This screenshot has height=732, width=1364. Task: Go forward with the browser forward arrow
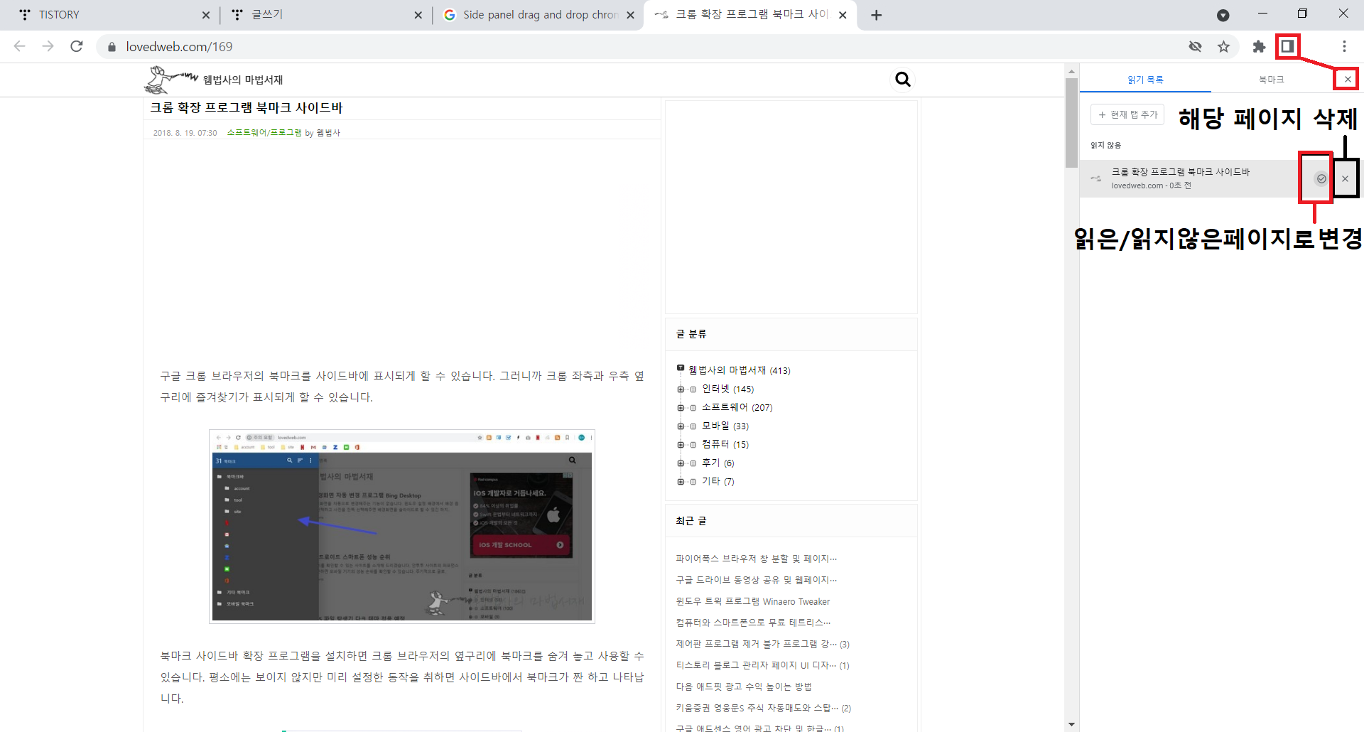pyautogui.click(x=48, y=46)
